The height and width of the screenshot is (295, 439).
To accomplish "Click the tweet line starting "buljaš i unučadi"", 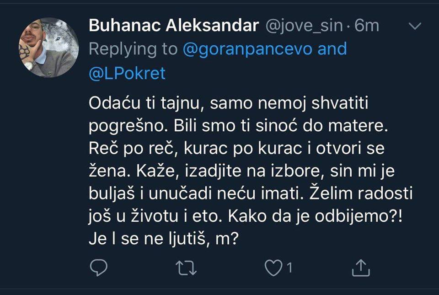I will point(251,193).
